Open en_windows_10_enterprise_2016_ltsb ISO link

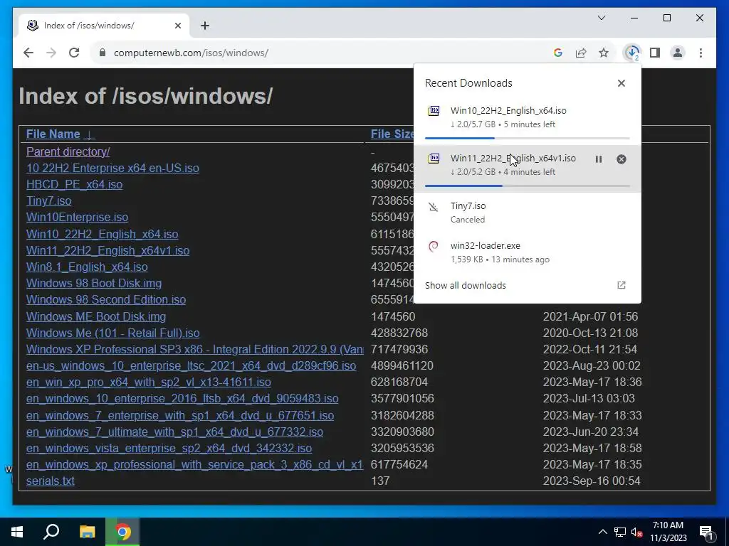coord(182,398)
